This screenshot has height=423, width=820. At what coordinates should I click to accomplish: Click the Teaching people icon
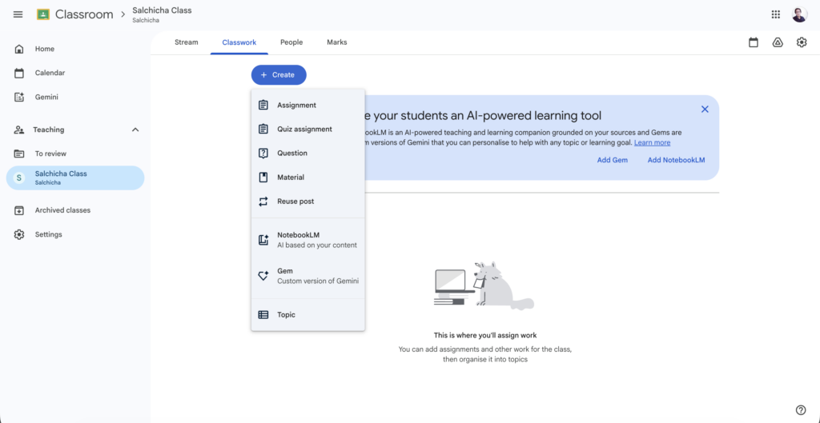pyautogui.click(x=19, y=130)
